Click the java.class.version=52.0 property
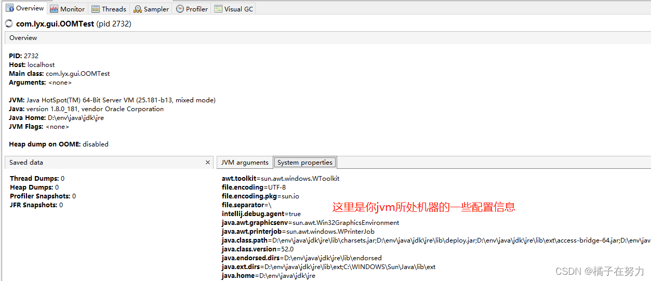 tap(258, 249)
